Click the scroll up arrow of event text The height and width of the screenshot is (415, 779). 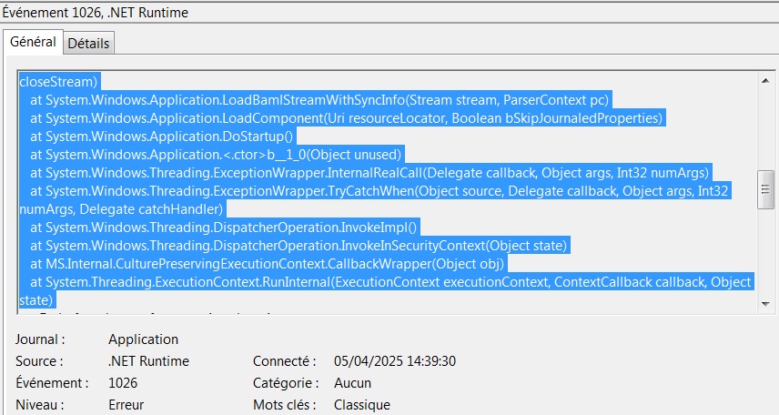pos(765,80)
